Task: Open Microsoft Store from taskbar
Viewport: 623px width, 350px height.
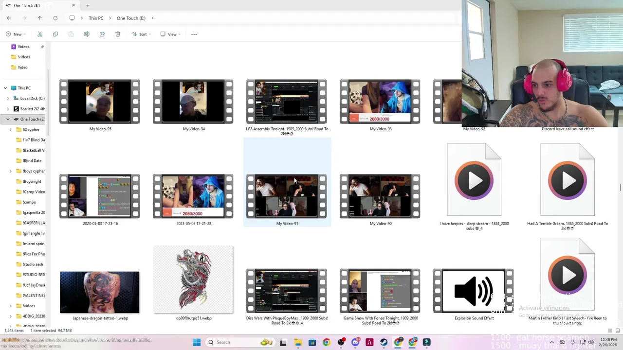Action: [x=312, y=342]
